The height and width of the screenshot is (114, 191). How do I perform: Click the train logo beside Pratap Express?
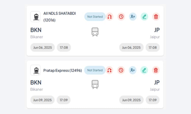(35, 70)
